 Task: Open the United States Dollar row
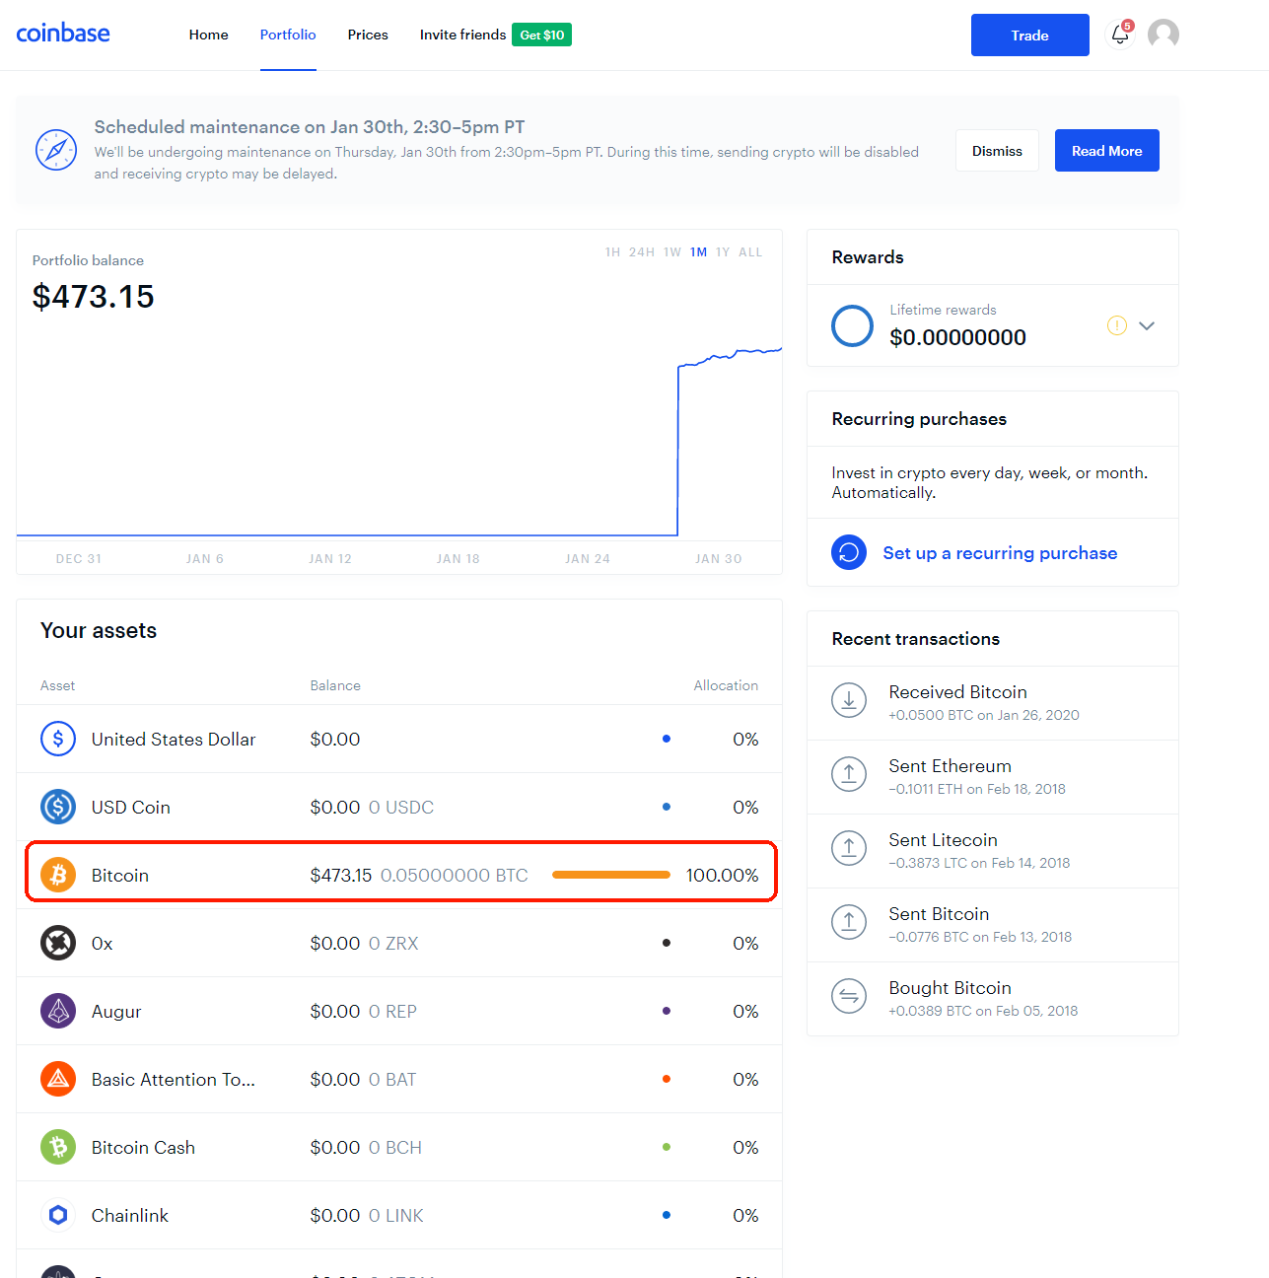pos(399,739)
